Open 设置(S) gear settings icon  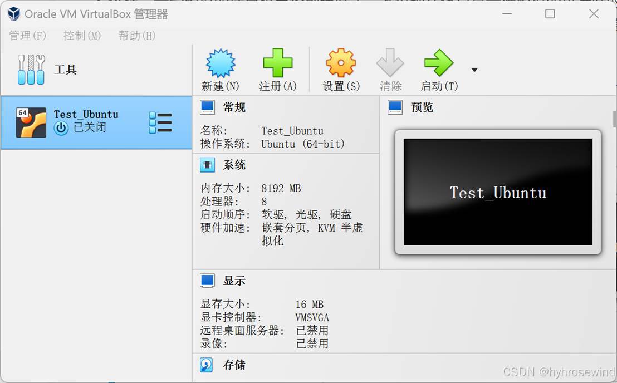click(341, 63)
